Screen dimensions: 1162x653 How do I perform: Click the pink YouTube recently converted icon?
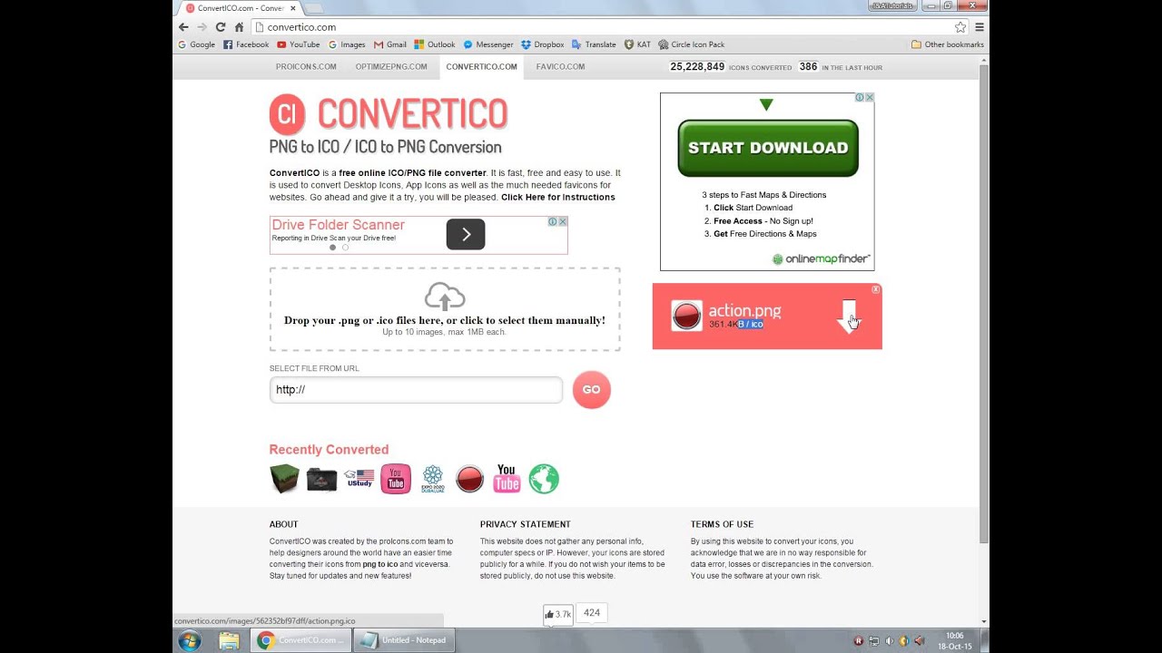point(396,479)
